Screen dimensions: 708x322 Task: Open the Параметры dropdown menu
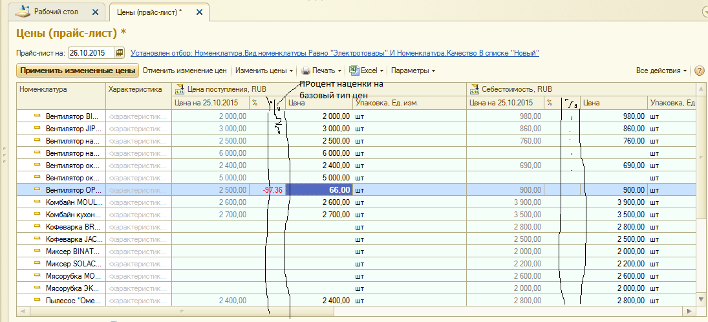[413, 70]
